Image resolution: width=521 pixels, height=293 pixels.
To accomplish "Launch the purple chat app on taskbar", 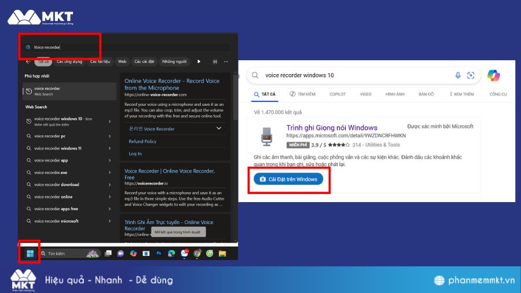I will (x=120, y=254).
